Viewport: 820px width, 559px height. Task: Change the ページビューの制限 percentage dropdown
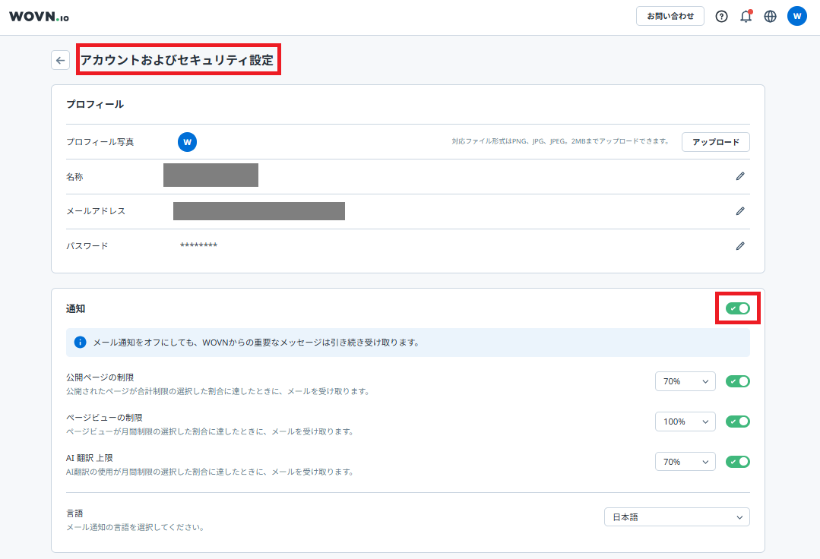[x=685, y=421]
